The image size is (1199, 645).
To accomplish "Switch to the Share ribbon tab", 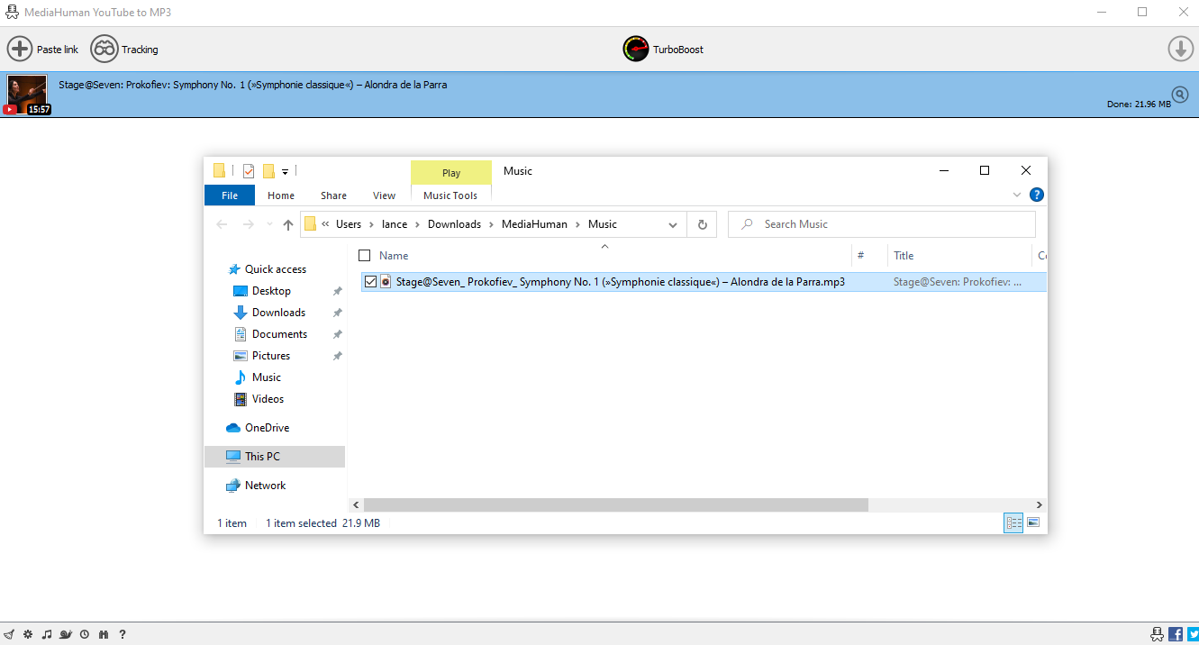I will pos(333,195).
